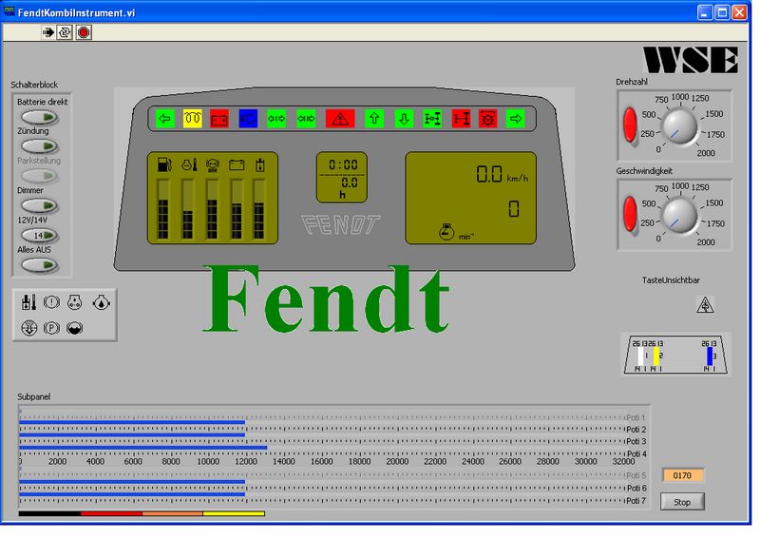760x558 pixels.
Task: Click the second trailer turn signal indicator
Action: [x=306, y=118]
